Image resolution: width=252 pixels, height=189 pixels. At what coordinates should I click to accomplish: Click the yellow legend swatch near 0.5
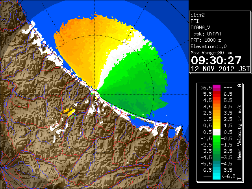pos(217,126)
